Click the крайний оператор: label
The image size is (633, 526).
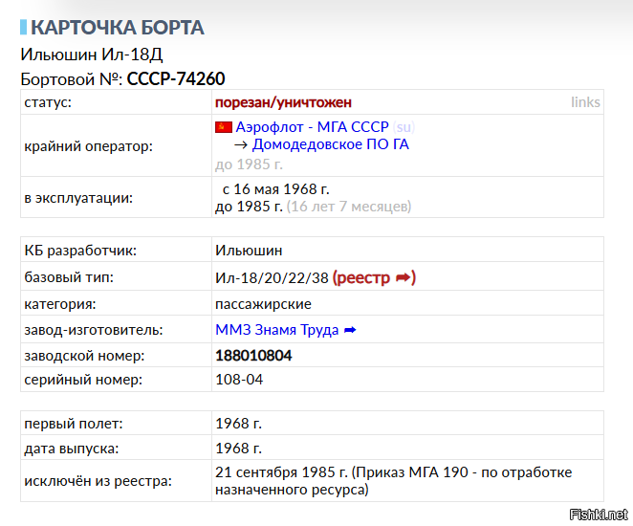point(88,146)
